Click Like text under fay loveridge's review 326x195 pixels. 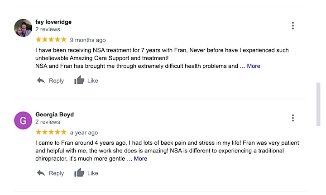93,81
